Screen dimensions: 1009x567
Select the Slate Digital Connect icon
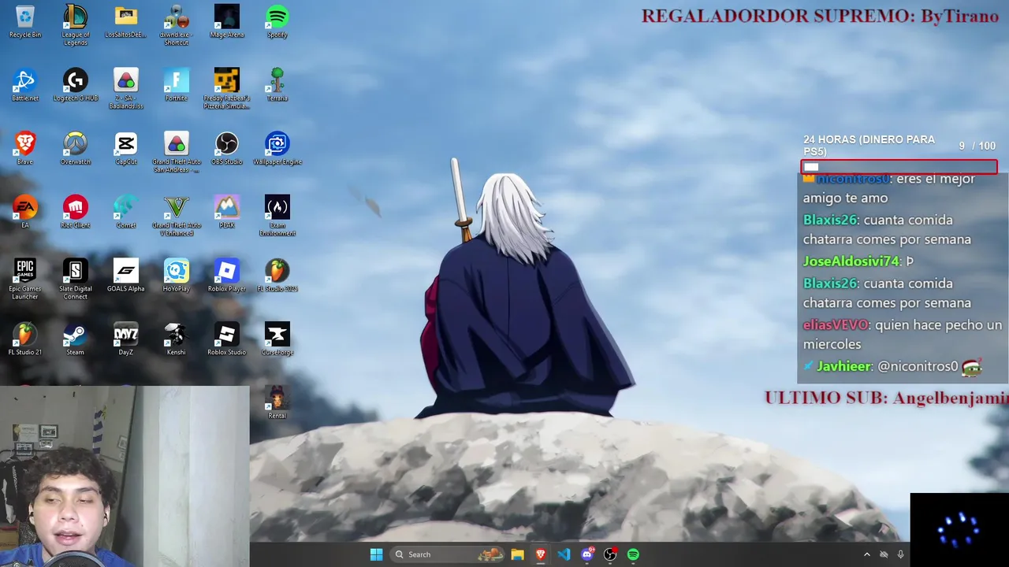coord(76,280)
